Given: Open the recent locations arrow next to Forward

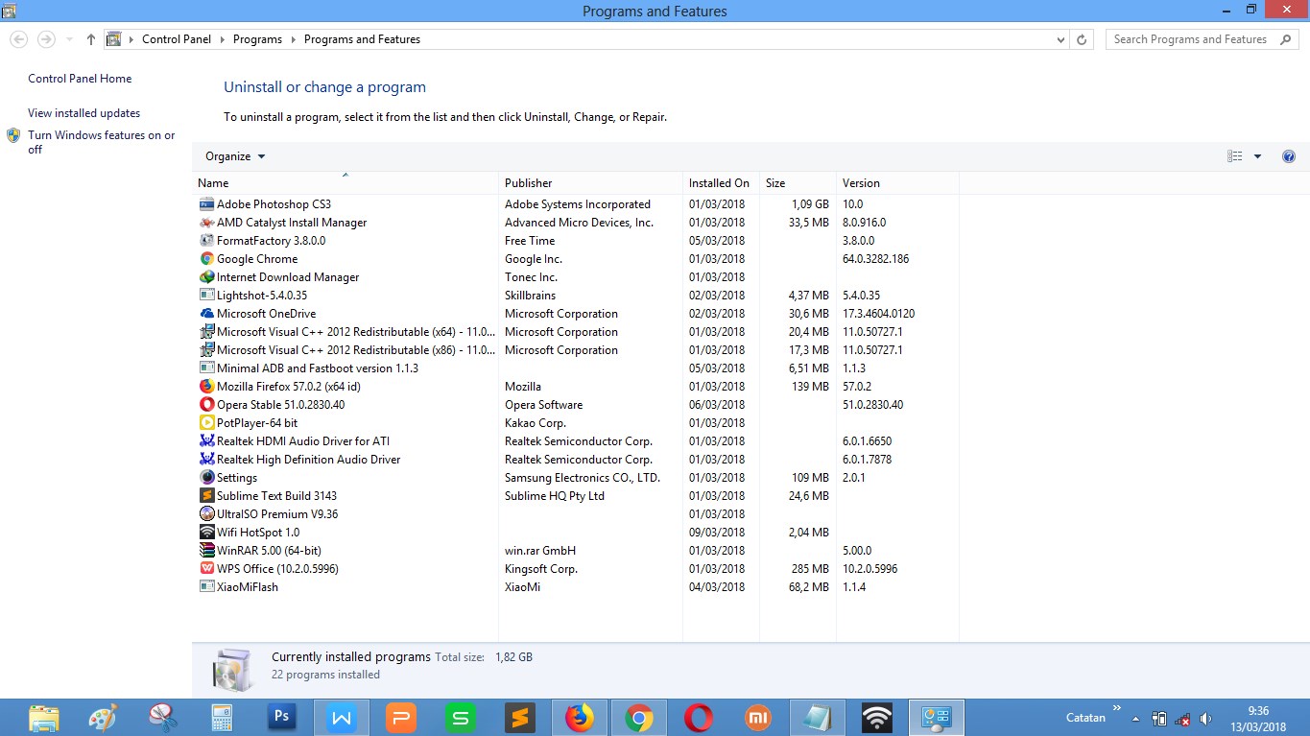Looking at the screenshot, I should pos(69,39).
